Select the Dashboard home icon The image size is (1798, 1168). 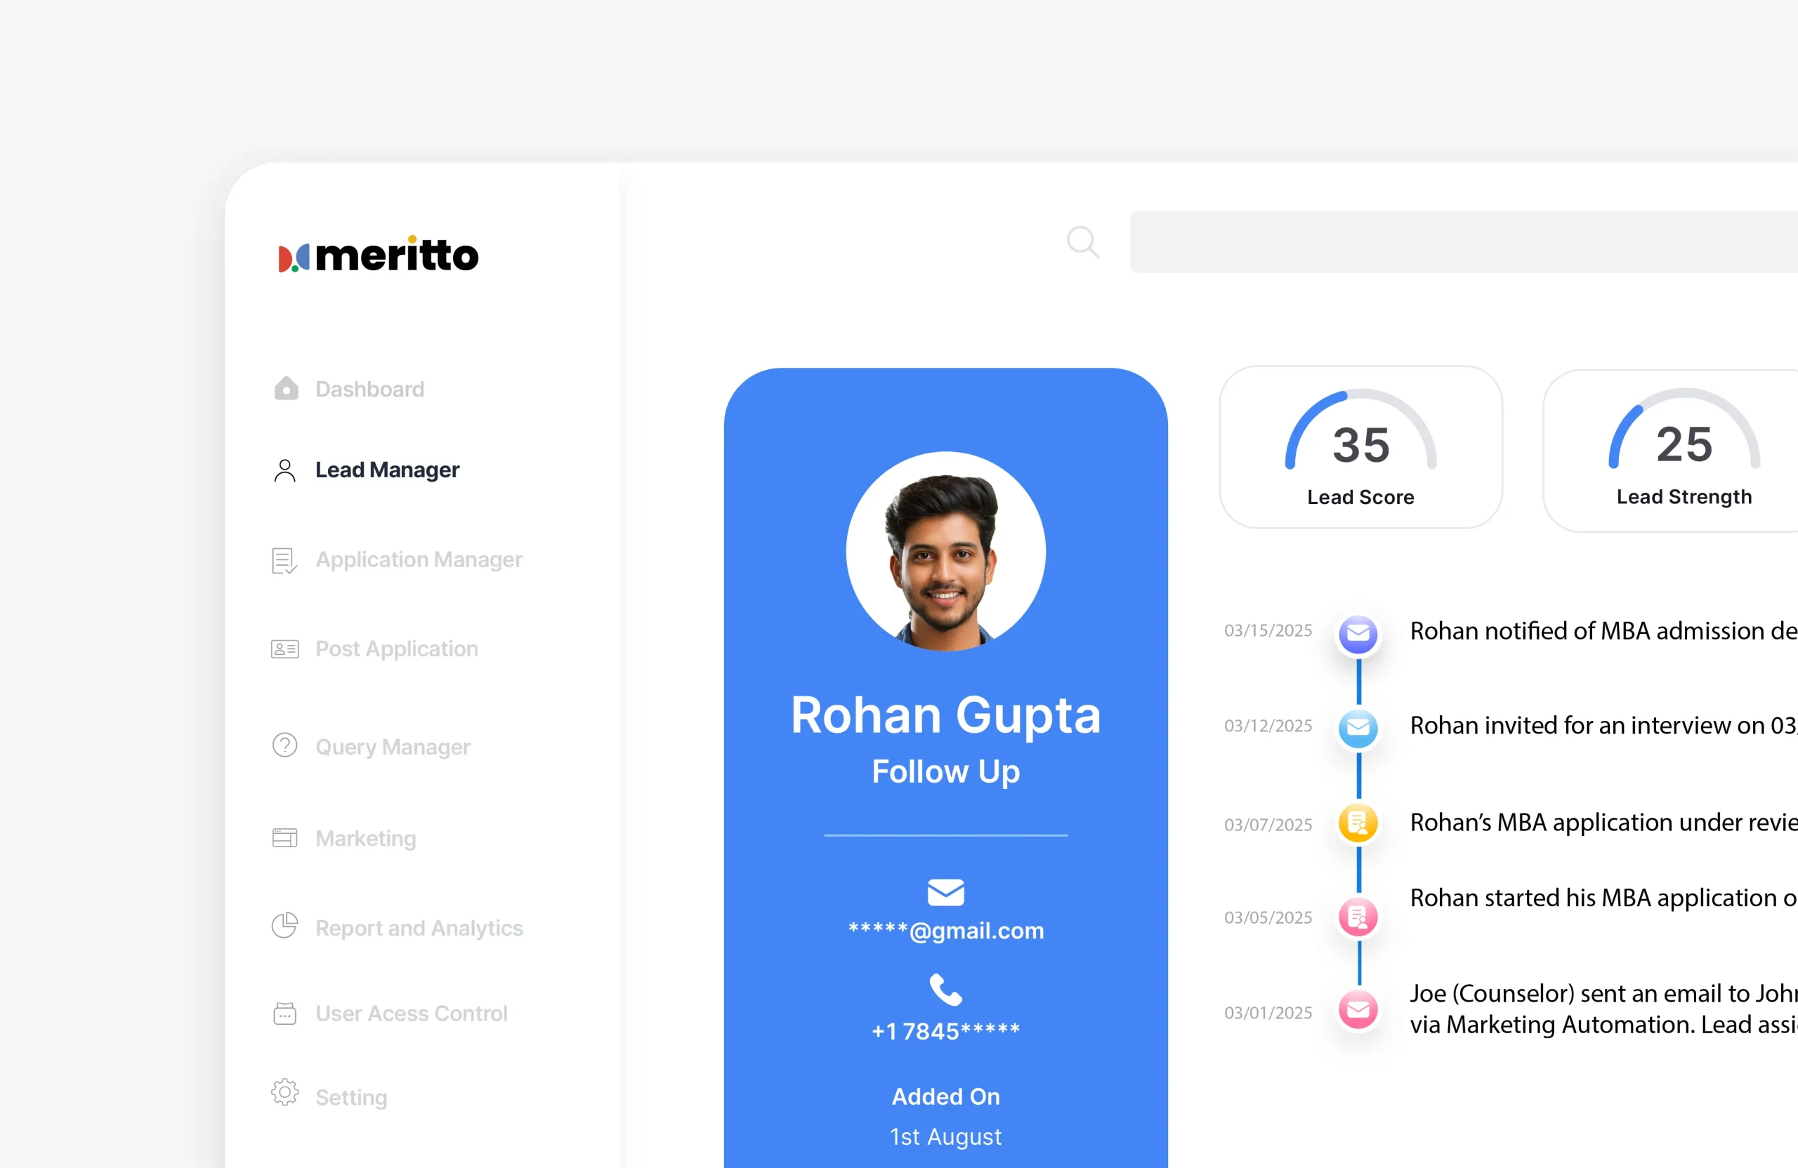(x=285, y=388)
